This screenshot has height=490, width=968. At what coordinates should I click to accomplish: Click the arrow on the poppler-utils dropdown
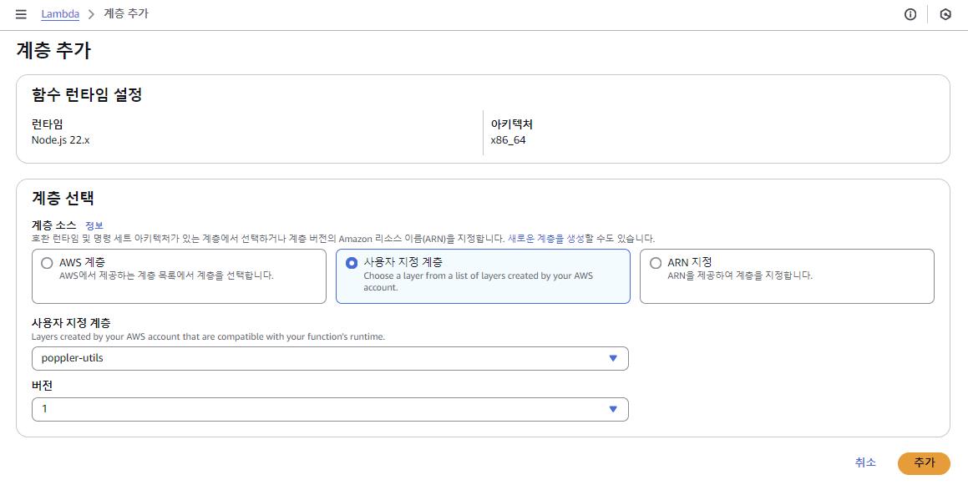[x=613, y=359]
